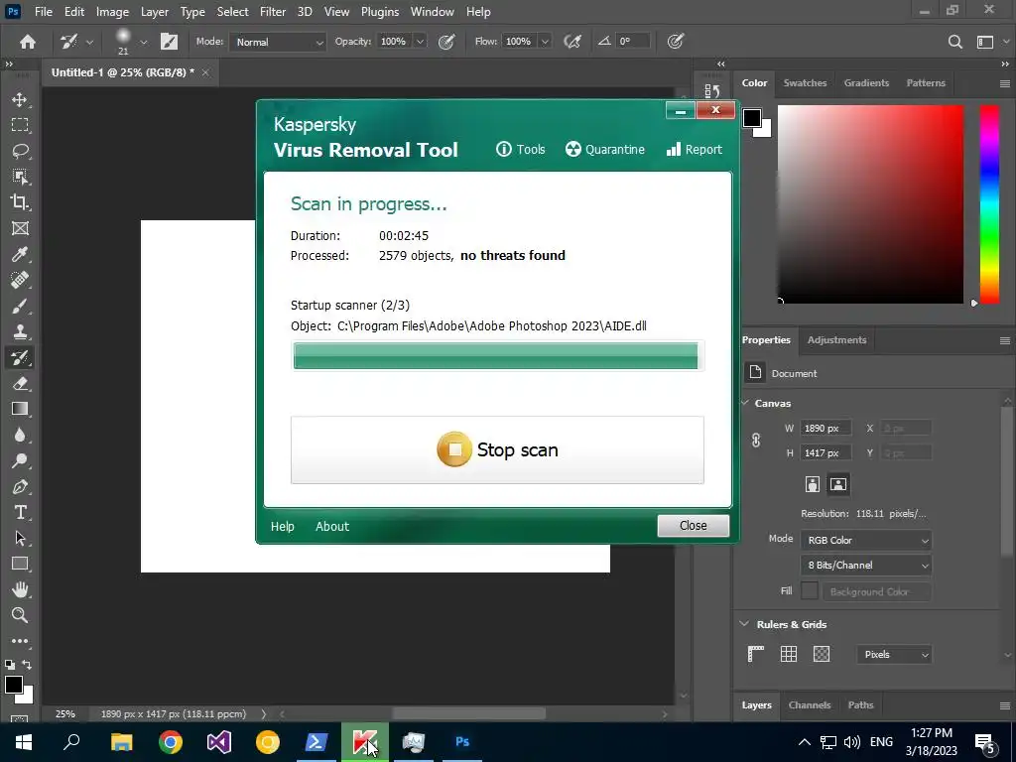Open the Pixels ruler units dropdown

tap(894, 655)
